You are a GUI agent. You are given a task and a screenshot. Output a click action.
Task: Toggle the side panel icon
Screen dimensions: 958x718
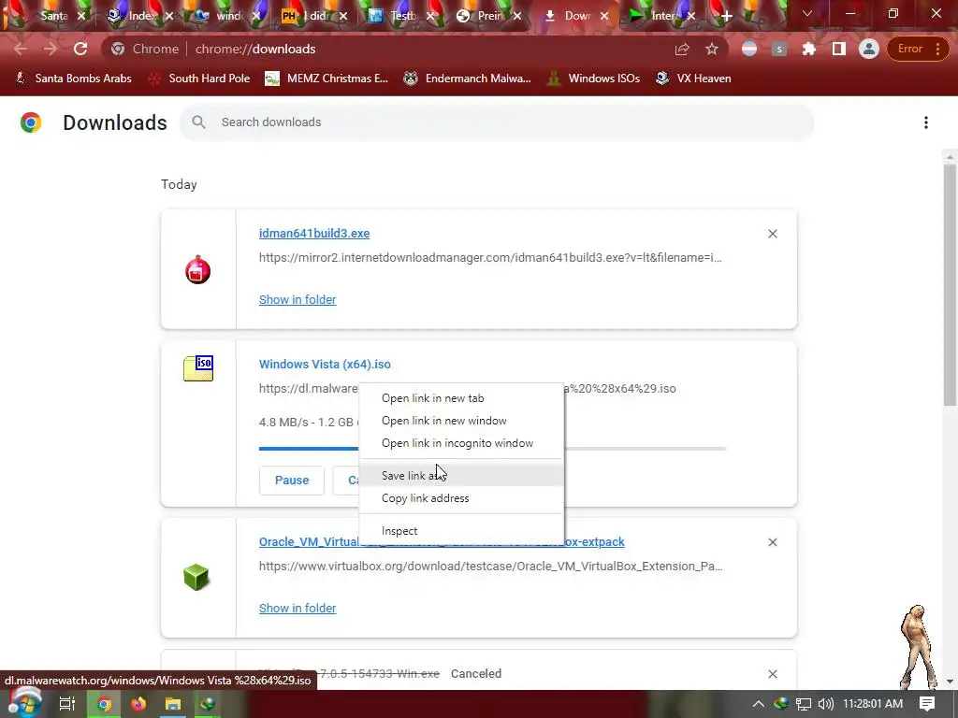coord(839,50)
